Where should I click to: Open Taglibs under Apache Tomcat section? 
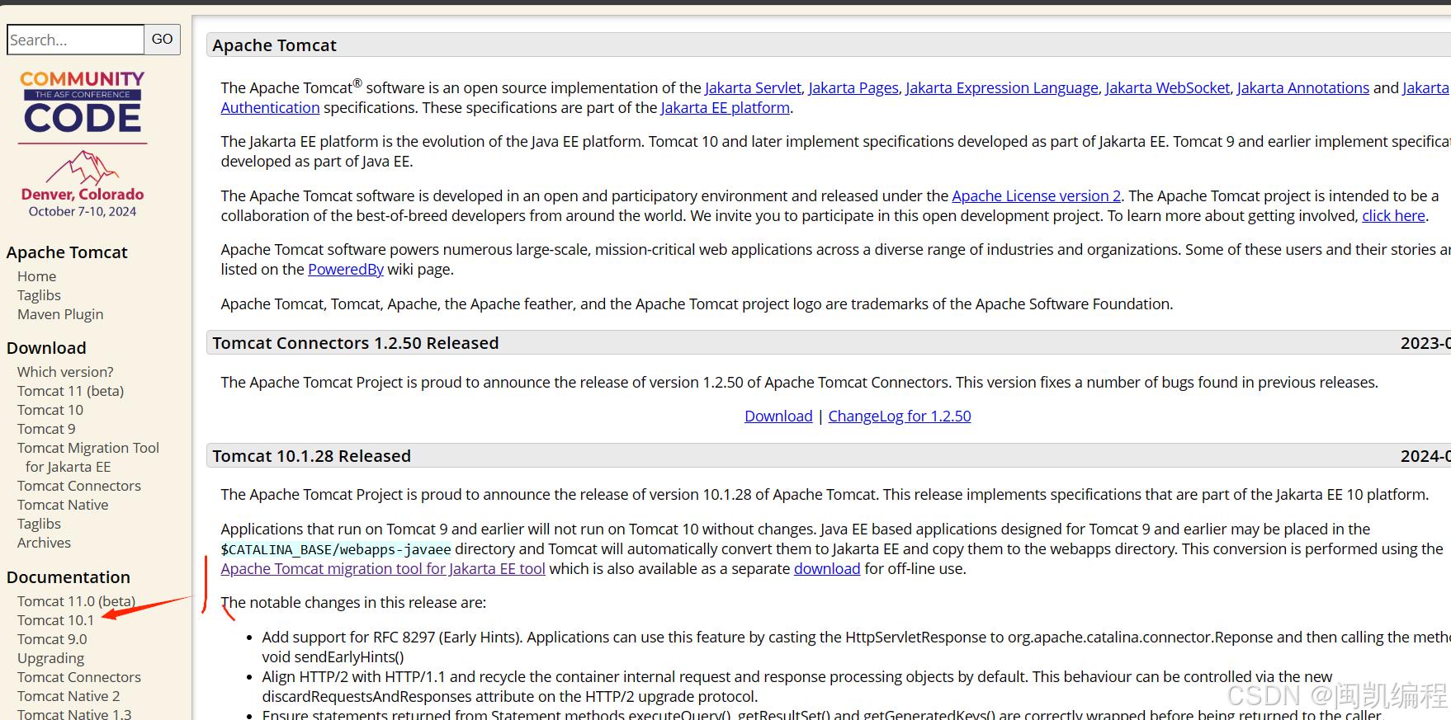(x=39, y=295)
